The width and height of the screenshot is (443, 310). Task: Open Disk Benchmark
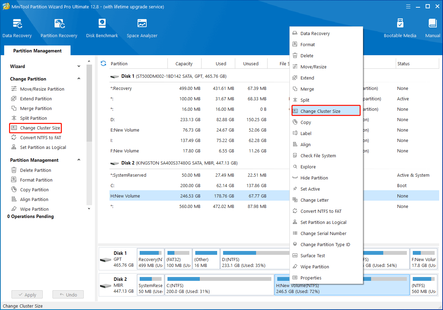[x=102, y=28]
